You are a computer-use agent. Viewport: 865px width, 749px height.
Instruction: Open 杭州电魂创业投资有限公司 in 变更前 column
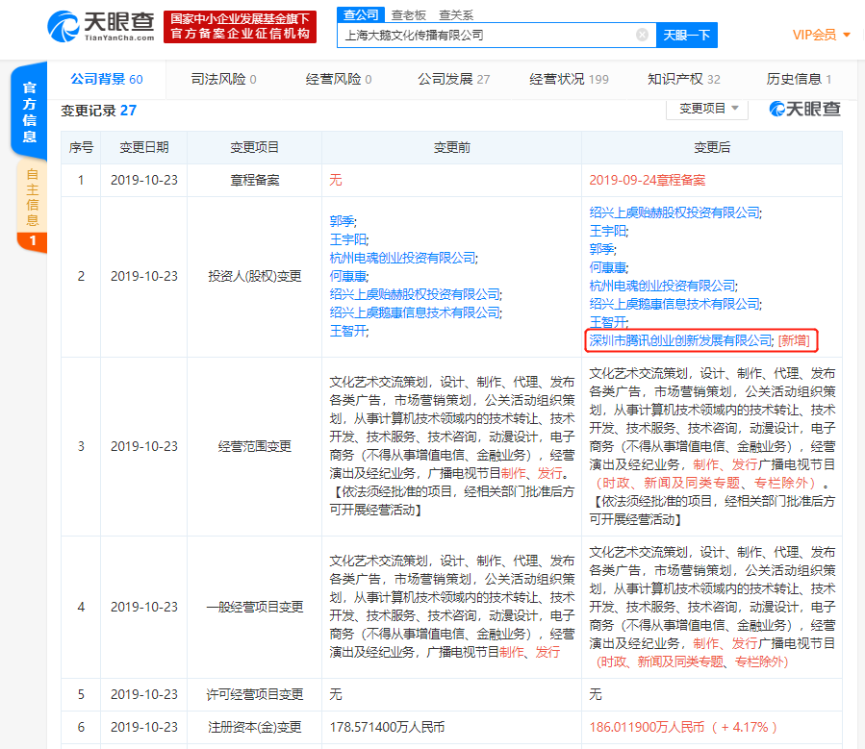(x=402, y=258)
